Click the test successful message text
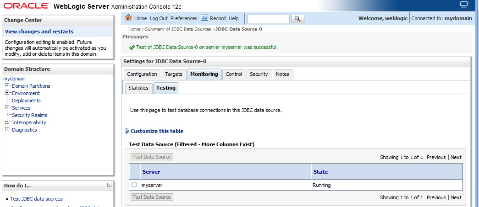Viewport: 479px width, 207px height. 207,47
